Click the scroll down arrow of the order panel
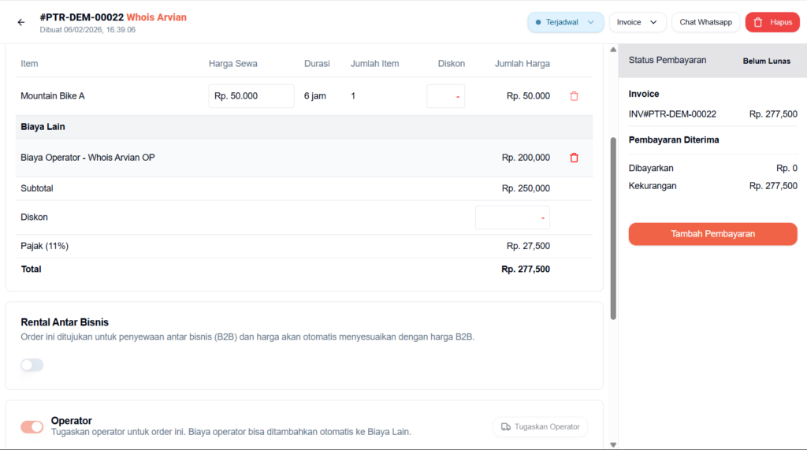 pos(613,444)
